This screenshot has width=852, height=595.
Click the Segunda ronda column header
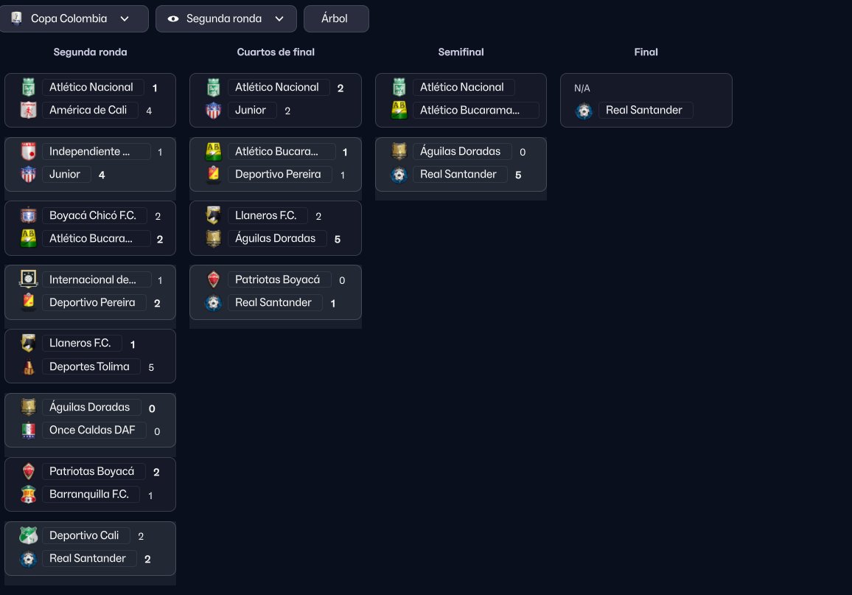[90, 52]
